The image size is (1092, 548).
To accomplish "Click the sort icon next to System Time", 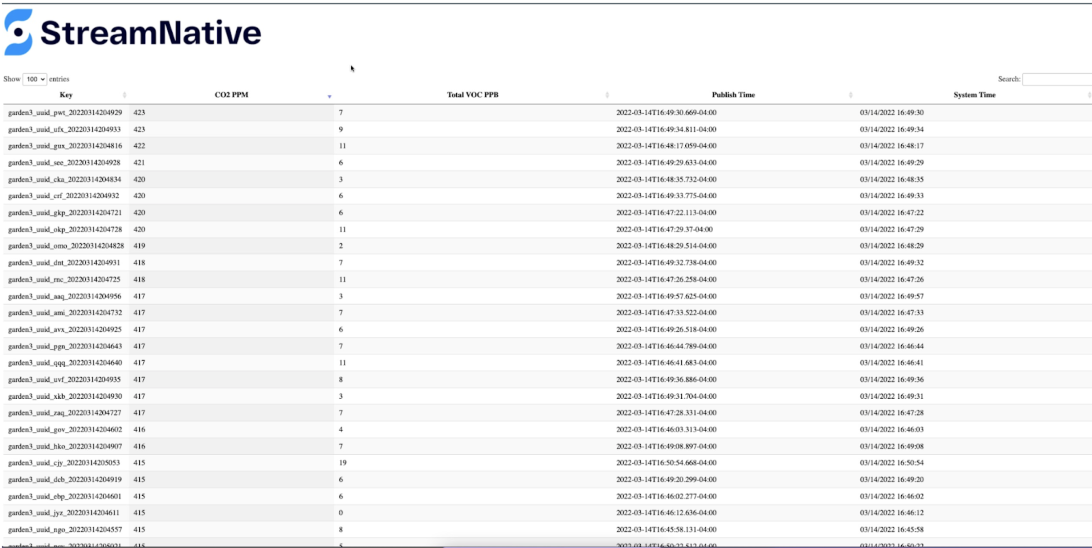I will (x=1089, y=95).
